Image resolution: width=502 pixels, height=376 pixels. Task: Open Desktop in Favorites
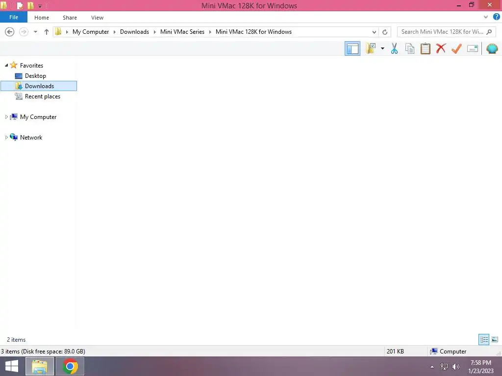[x=35, y=76]
